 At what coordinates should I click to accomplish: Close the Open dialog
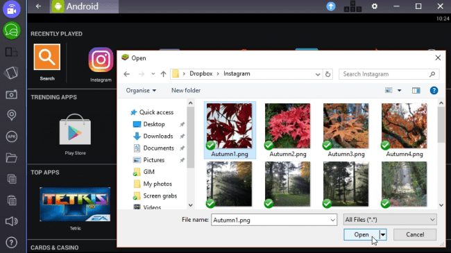click(438, 58)
